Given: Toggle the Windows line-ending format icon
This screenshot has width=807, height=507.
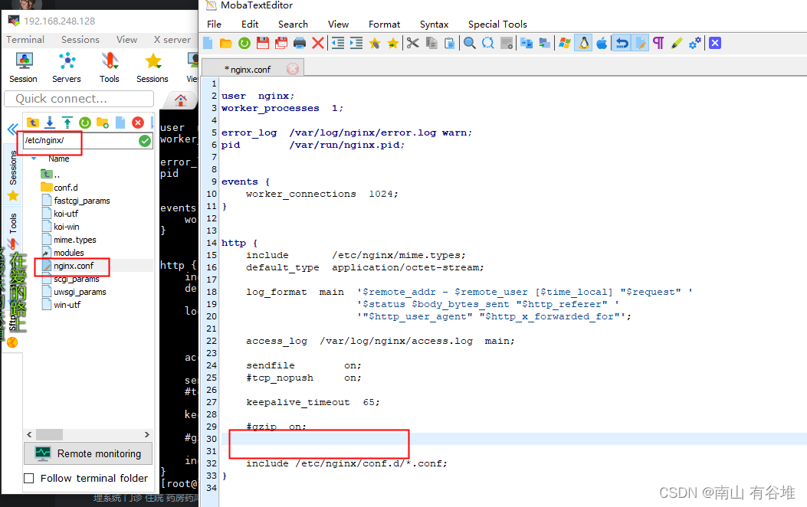Looking at the screenshot, I should pos(565,43).
